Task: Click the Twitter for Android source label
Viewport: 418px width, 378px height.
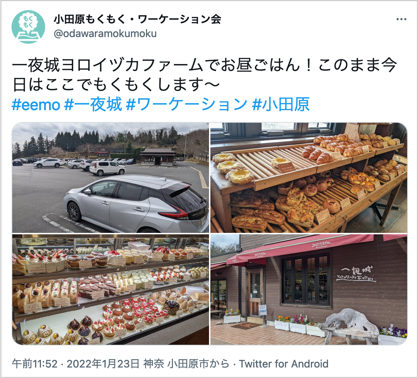Action: (284, 364)
